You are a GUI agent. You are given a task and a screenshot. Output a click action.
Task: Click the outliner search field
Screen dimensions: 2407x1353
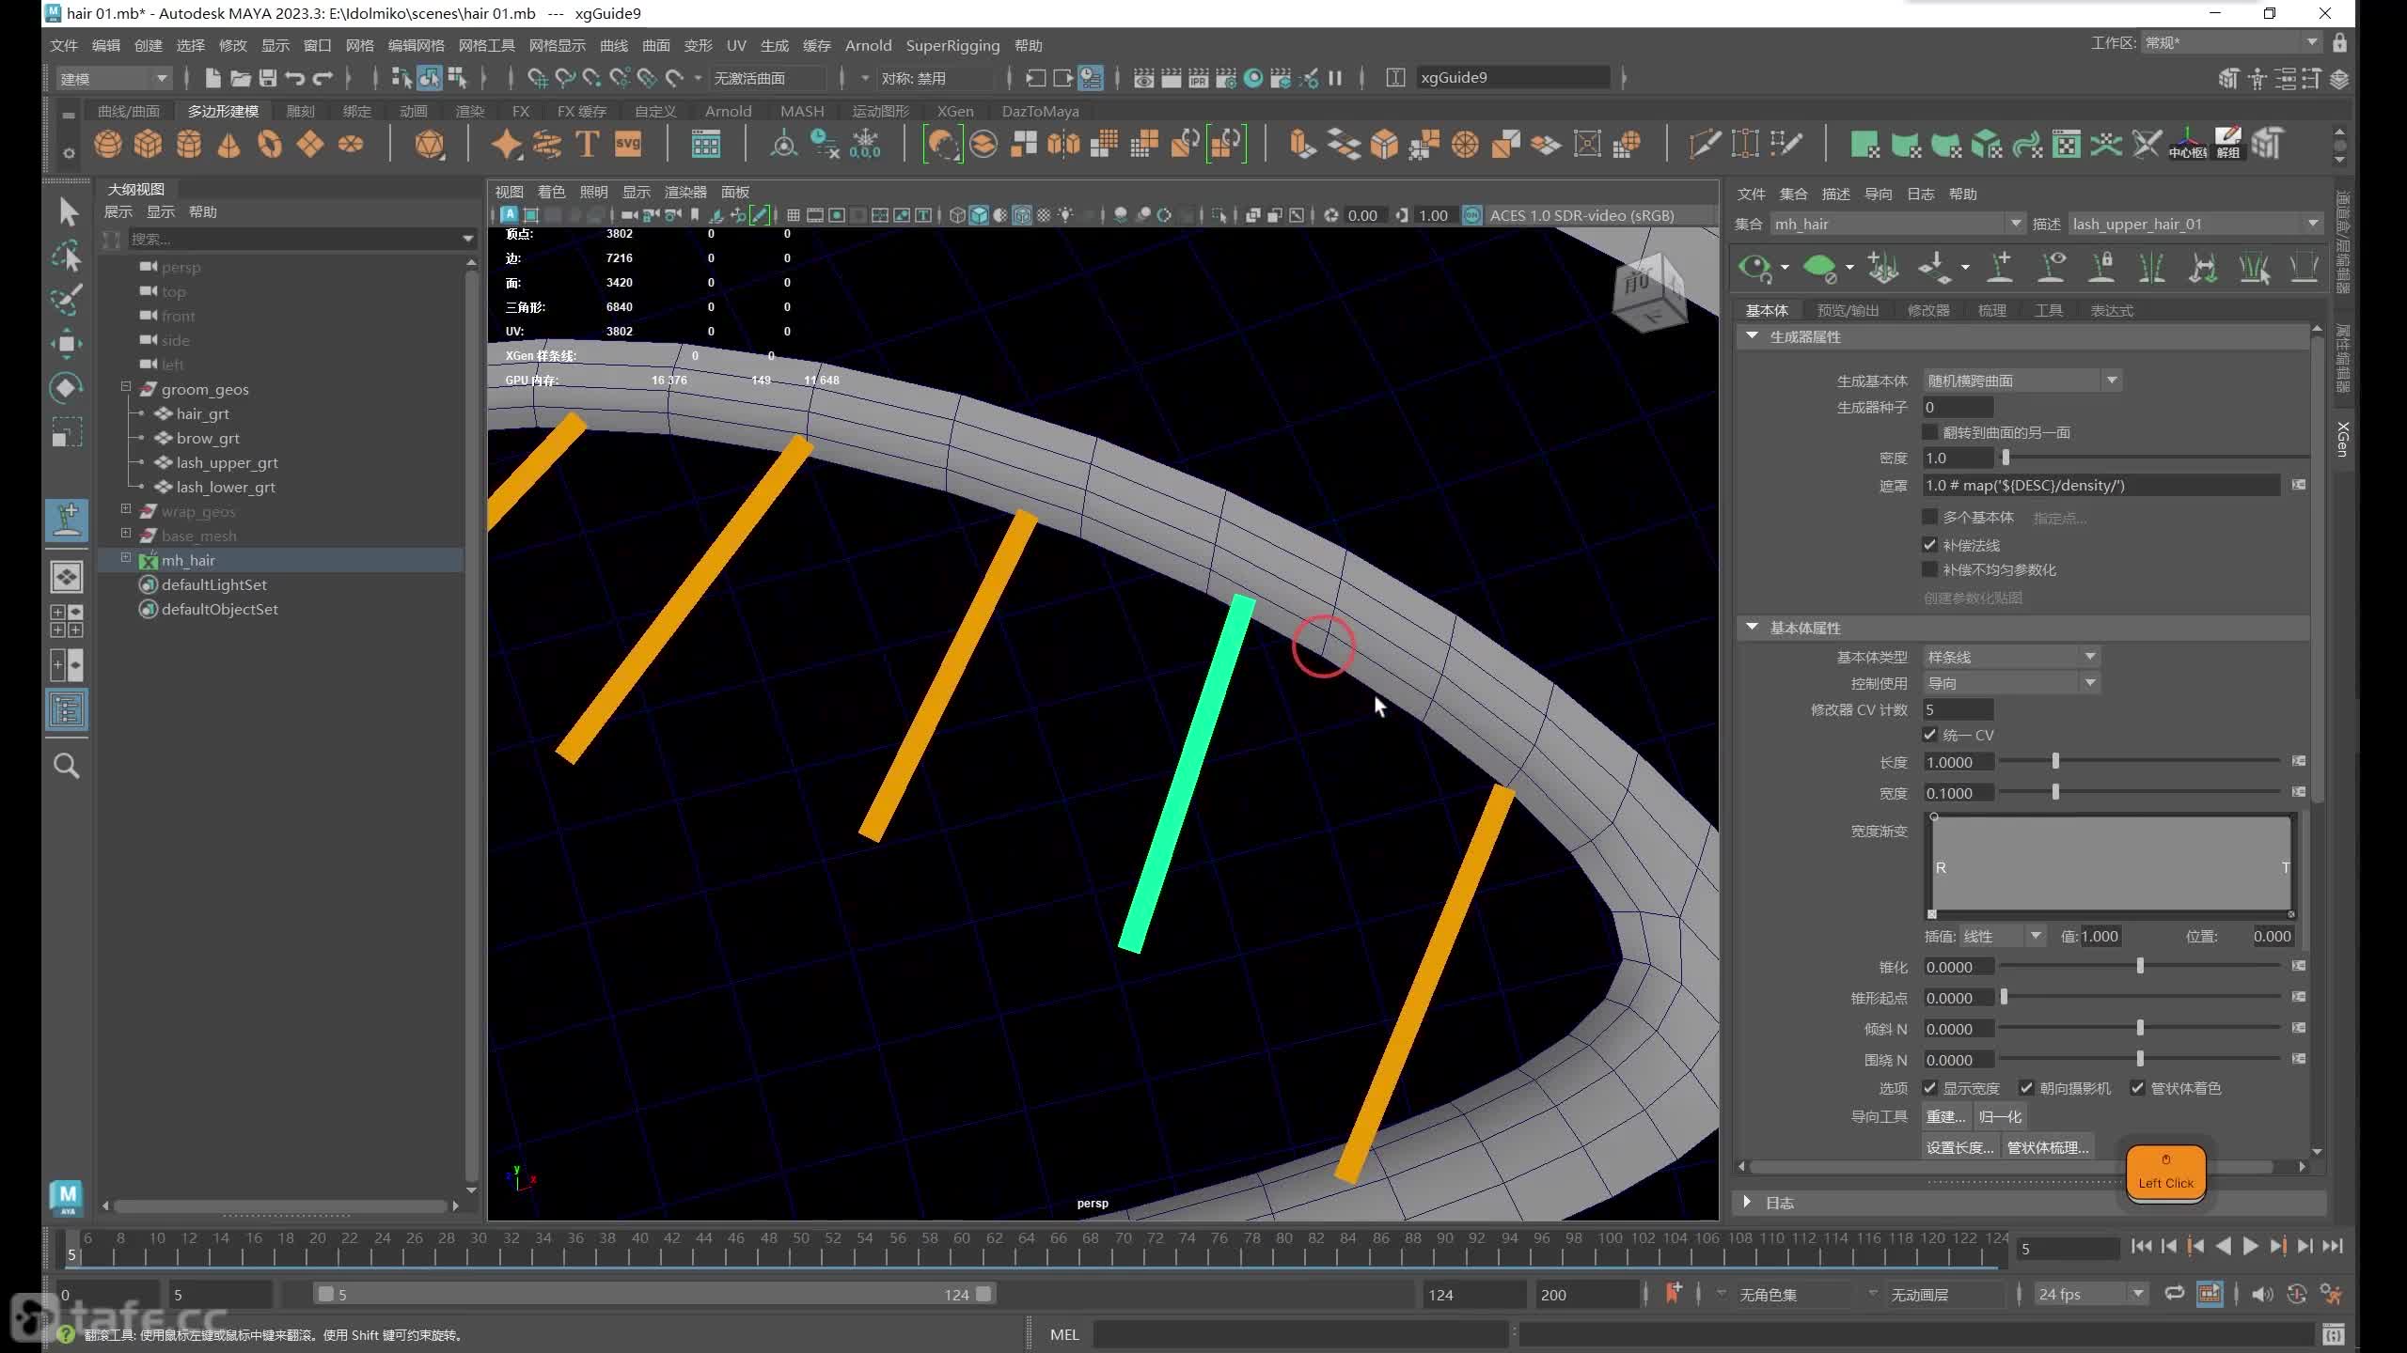click(x=301, y=239)
